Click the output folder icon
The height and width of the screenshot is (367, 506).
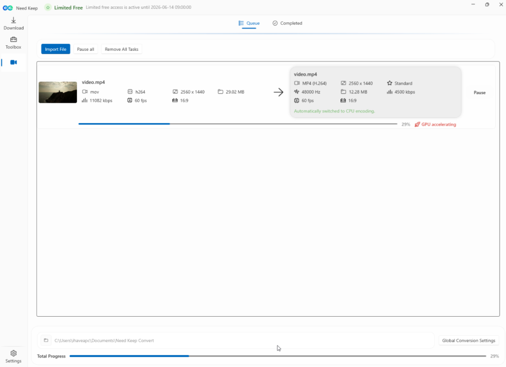[x=46, y=340]
